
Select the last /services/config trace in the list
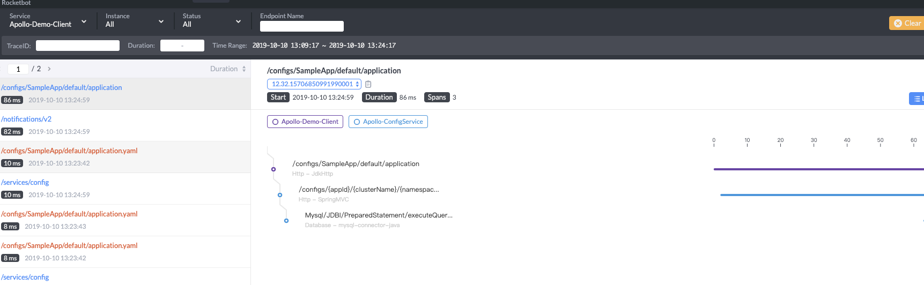(x=125, y=277)
